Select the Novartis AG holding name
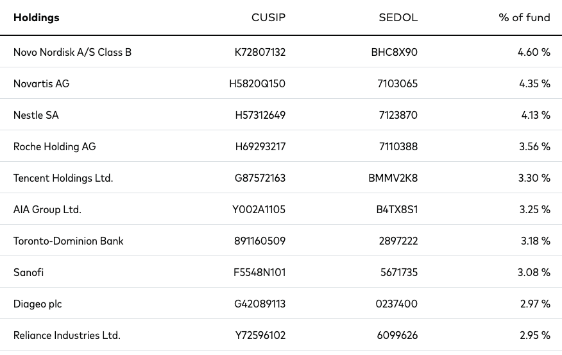Screen dimensions: 562x355 [x=41, y=83]
